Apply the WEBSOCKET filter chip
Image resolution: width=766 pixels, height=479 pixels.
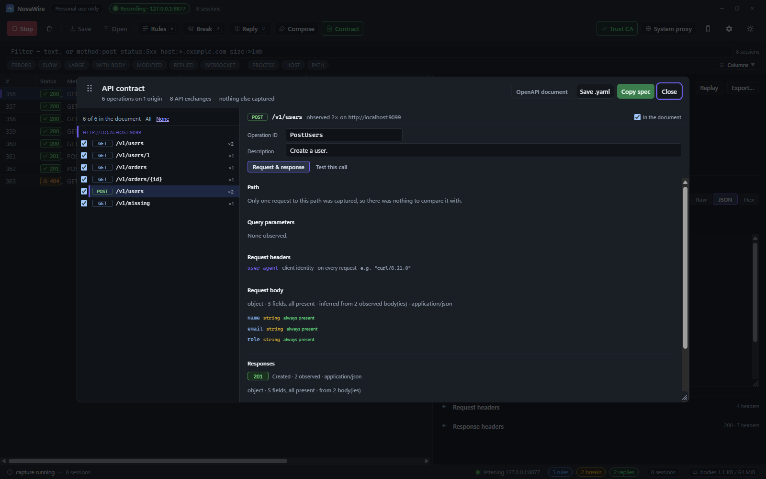(x=220, y=65)
